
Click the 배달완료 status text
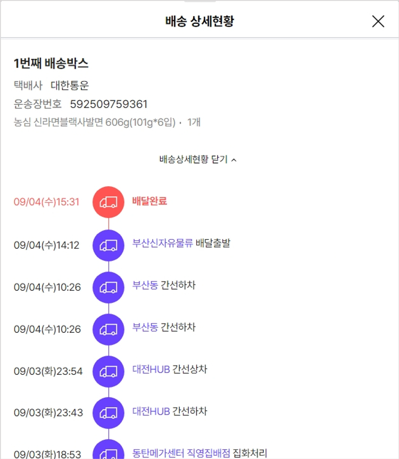149,201
